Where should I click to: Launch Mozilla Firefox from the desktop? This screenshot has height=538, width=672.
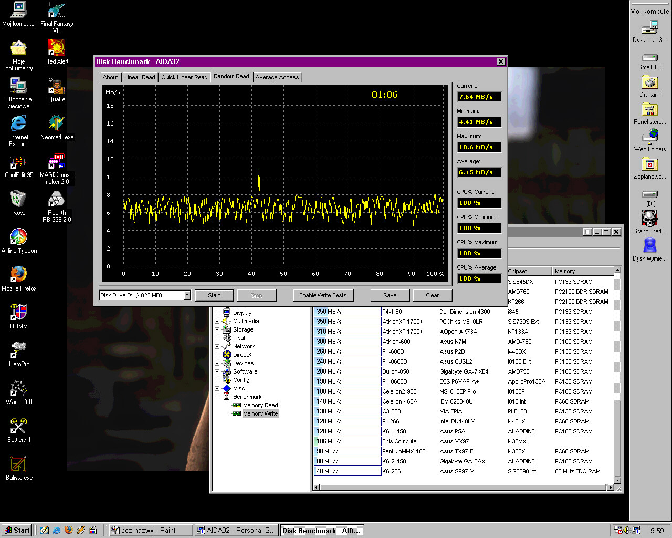tap(19, 277)
